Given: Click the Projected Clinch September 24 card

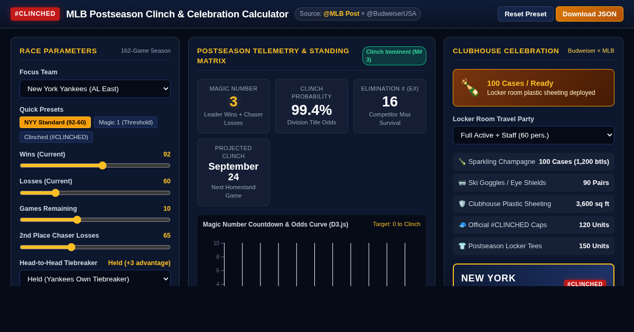Looking at the screenshot, I should click(234, 172).
